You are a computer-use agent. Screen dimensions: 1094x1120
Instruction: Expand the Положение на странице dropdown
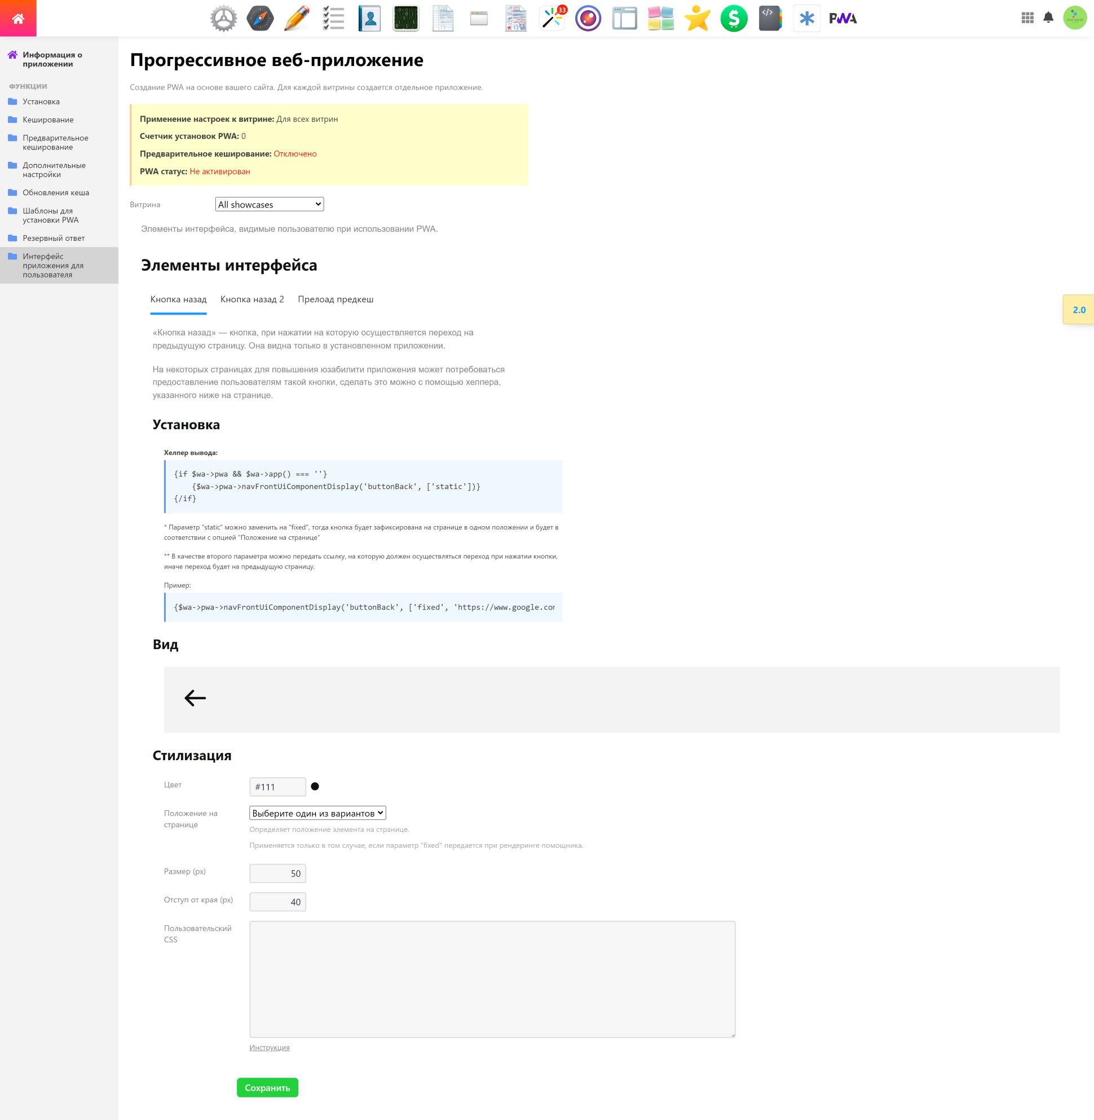click(317, 813)
